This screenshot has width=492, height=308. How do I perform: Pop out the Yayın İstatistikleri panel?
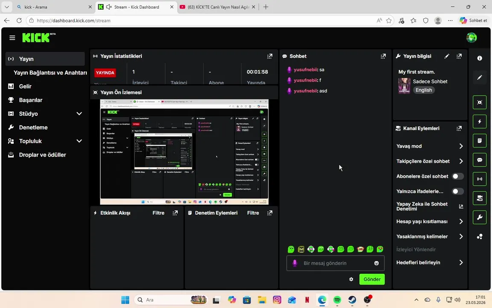click(270, 56)
